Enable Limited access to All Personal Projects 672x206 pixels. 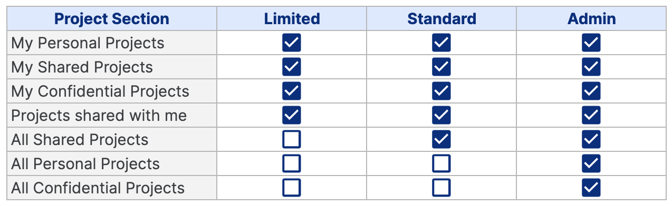[x=292, y=163]
